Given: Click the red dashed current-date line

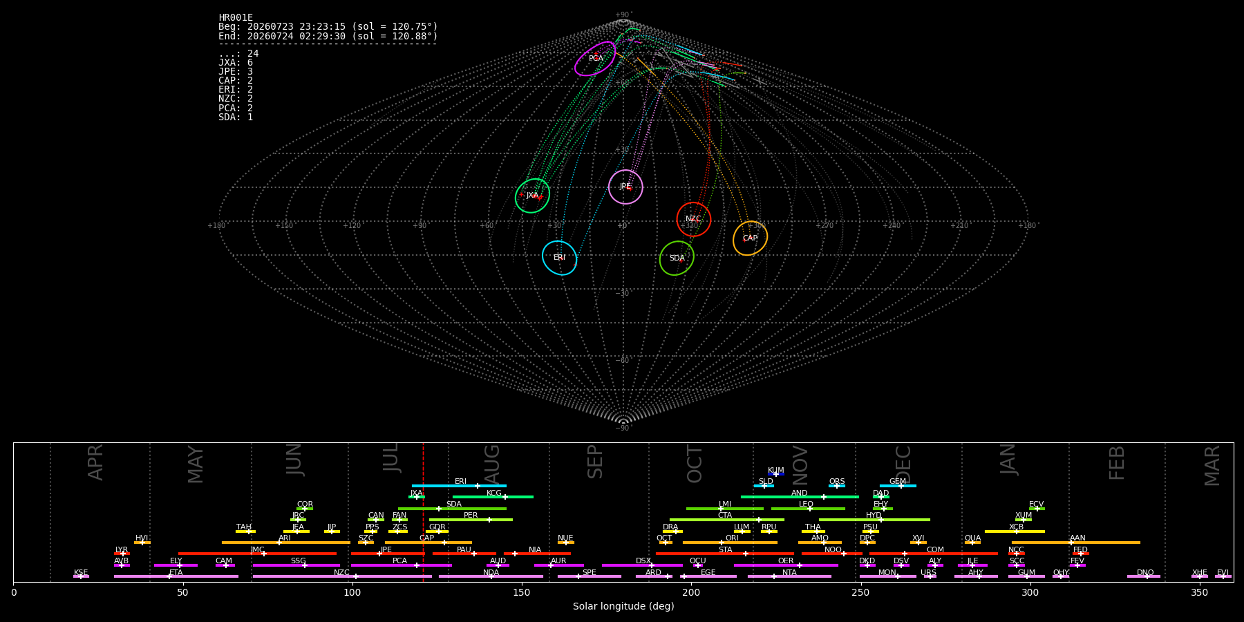Looking at the screenshot, I should click(424, 511).
